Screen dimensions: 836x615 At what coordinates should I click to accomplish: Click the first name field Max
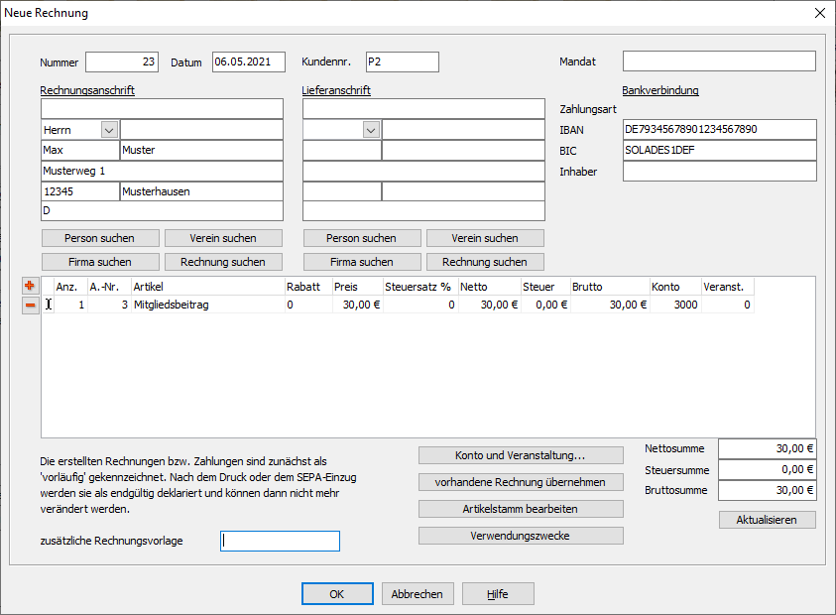(80, 151)
